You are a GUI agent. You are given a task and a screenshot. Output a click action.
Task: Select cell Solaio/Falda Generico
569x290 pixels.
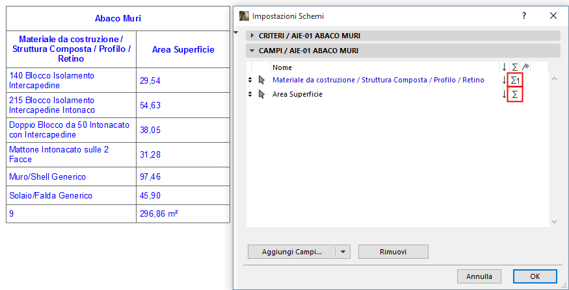(72, 195)
